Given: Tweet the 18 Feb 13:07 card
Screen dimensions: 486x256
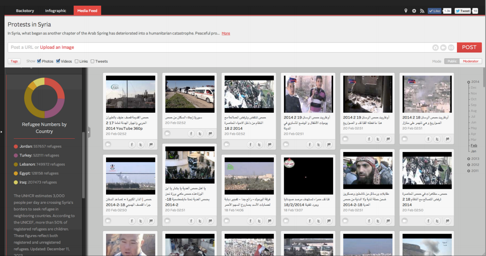Looking at the screenshot, I should tap(318, 221).
